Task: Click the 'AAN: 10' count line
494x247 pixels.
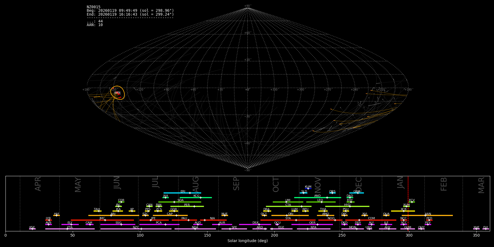Action: [x=95, y=25]
